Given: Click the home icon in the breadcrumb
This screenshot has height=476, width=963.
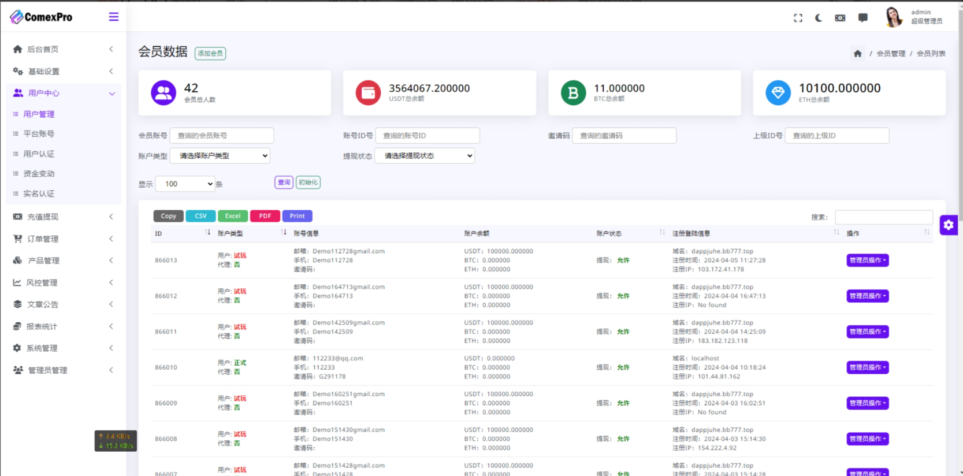Looking at the screenshot, I should coord(857,54).
